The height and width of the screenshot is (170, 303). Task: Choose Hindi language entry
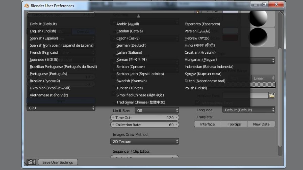200,45
